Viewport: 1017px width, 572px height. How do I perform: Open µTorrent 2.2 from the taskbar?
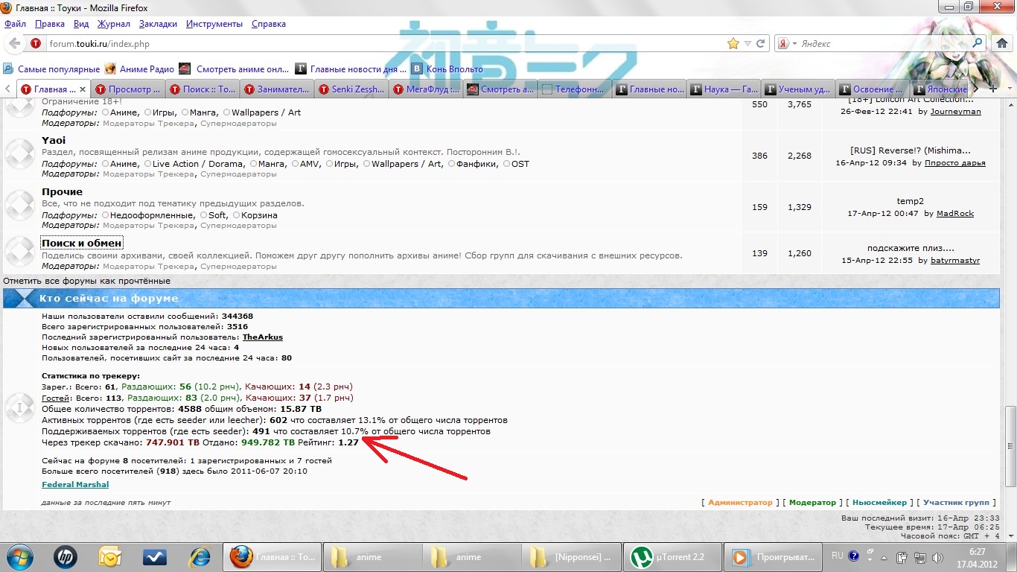pos(672,557)
